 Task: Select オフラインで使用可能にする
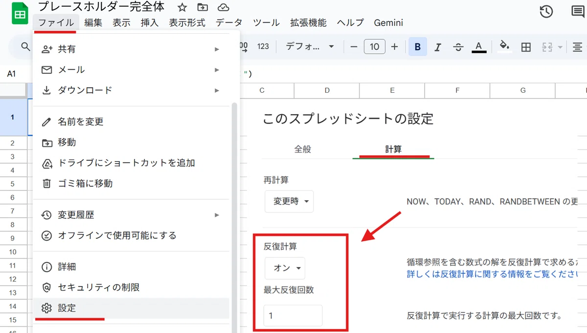coord(131,235)
